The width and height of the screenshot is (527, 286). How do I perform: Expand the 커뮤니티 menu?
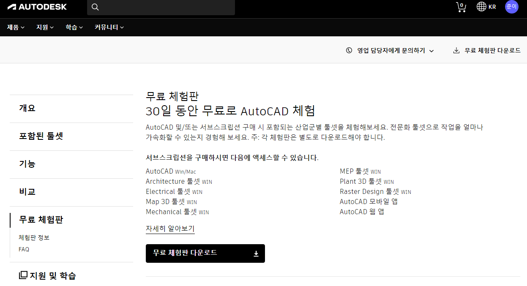tap(109, 27)
